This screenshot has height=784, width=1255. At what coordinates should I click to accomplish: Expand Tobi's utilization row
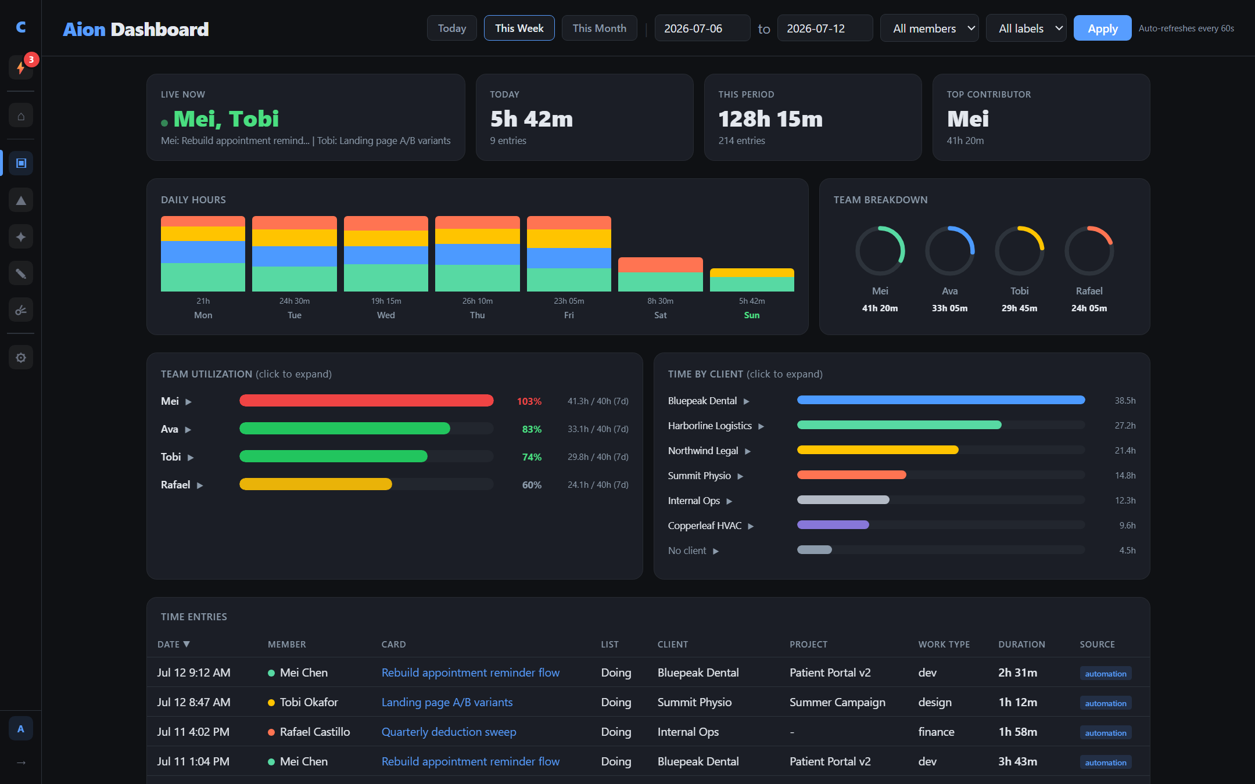(395, 457)
